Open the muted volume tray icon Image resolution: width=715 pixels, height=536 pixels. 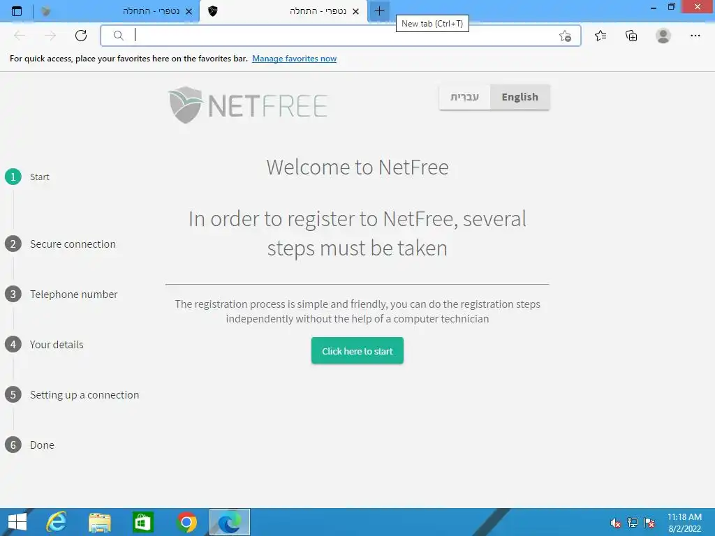(x=616, y=523)
